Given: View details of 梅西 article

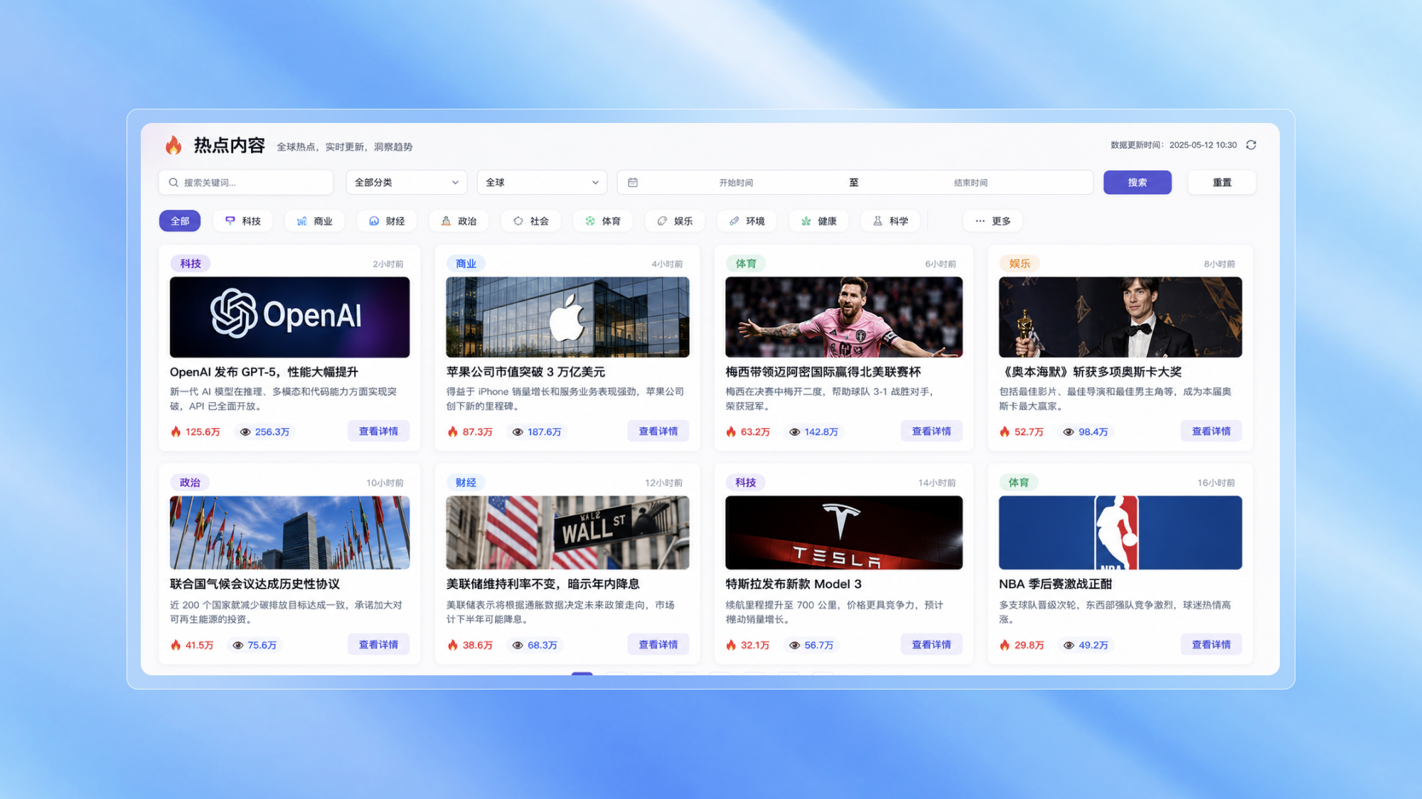Looking at the screenshot, I should click(931, 431).
